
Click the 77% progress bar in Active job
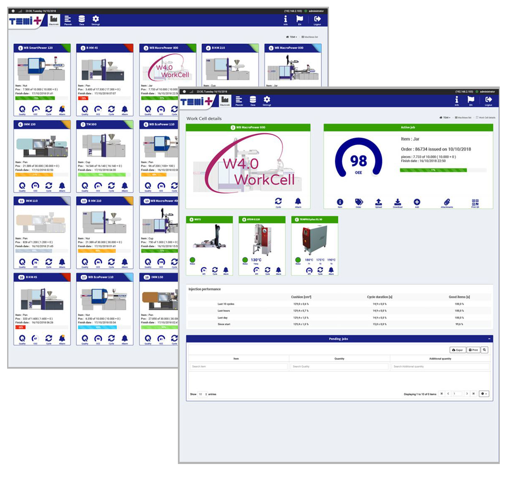pyautogui.click(x=443, y=170)
